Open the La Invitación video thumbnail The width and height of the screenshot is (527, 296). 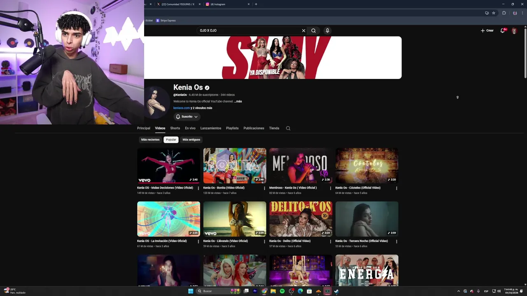pos(169,219)
